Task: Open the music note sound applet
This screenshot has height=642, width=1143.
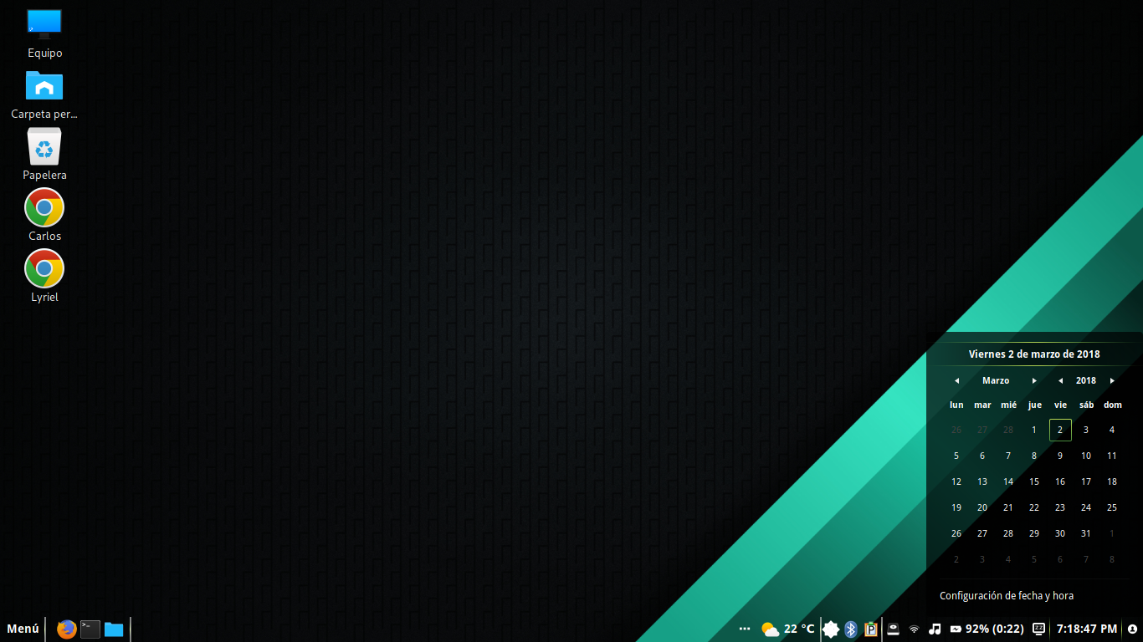Action: click(935, 629)
